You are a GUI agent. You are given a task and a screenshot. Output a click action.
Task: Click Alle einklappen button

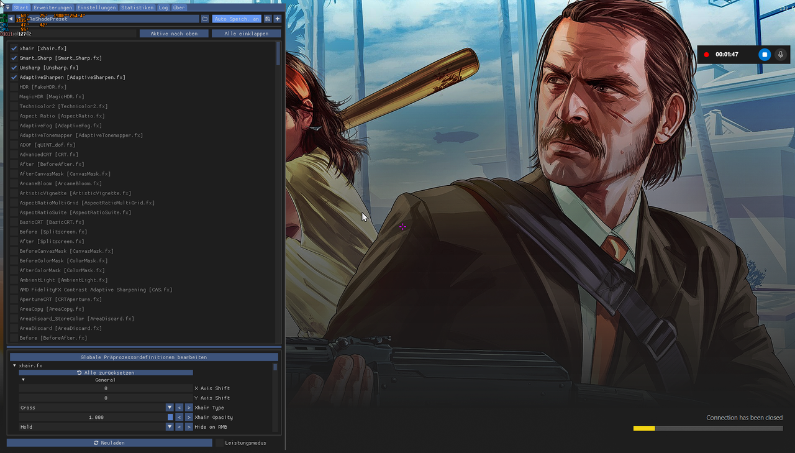click(246, 34)
